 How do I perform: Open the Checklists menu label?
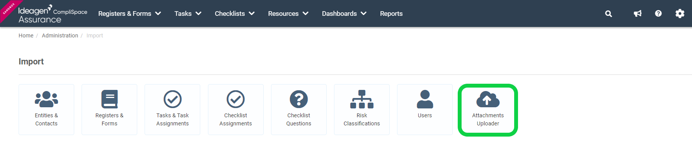click(x=230, y=14)
